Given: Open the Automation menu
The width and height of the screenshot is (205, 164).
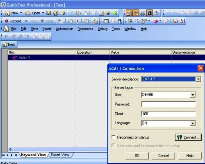Looking at the screenshot, I should 64,29.
